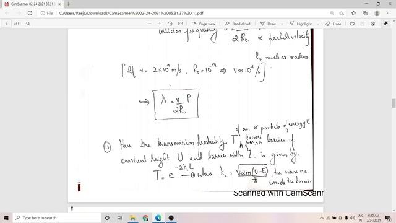Open File Explorer from taskbar
This screenshot has width=396, height=223.
pyautogui.click(x=132, y=217)
